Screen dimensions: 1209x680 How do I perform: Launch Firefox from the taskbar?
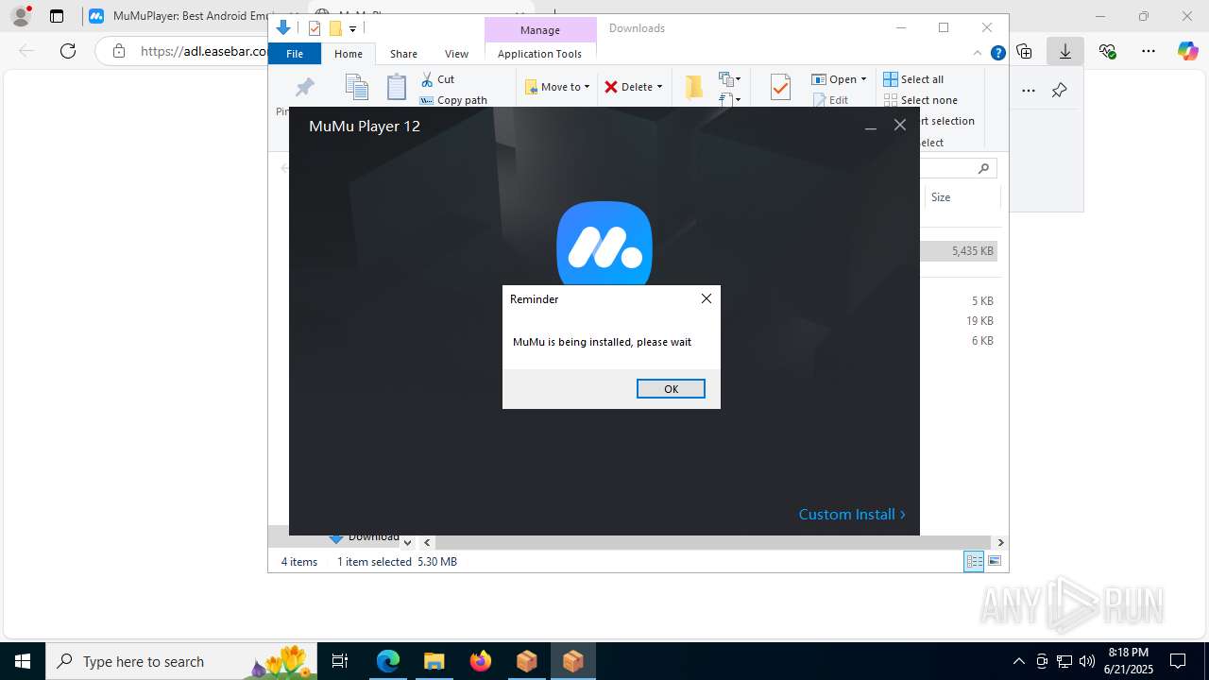pyautogui.click(x=481, y=661)
